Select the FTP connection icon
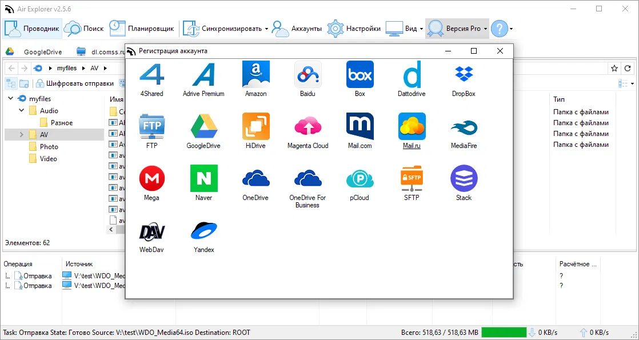Viewport: 639px width, 340px height. (151, 126)
